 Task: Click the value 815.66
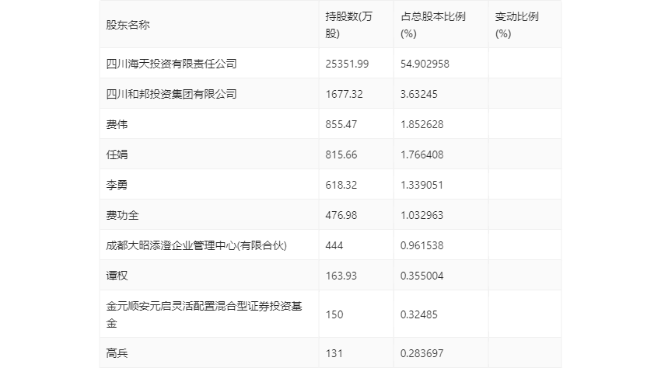[341, 154]
